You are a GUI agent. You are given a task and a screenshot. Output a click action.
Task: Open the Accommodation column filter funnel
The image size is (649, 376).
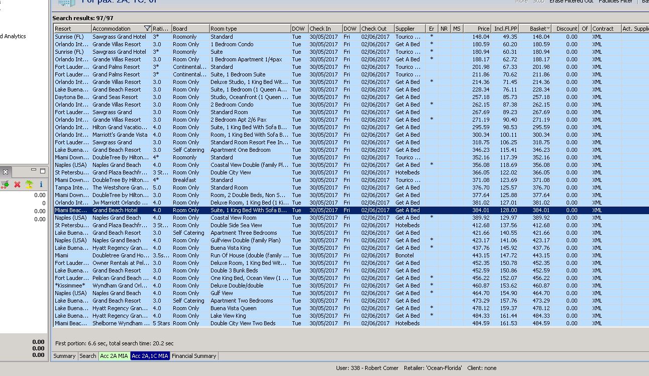click(x=147, y=29)
